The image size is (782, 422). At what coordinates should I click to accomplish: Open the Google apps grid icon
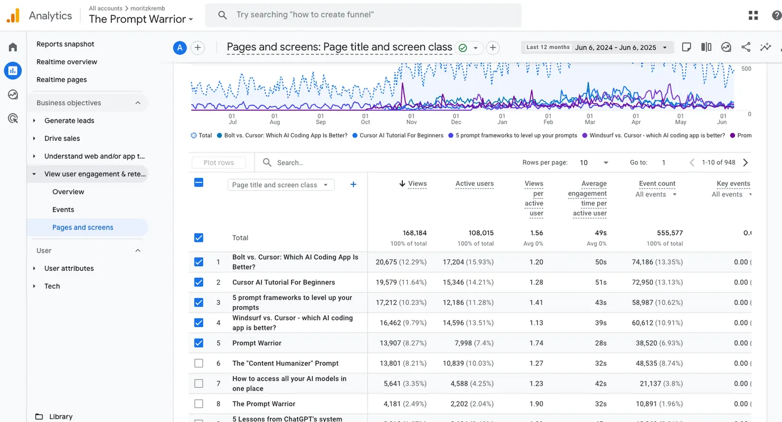753,16
